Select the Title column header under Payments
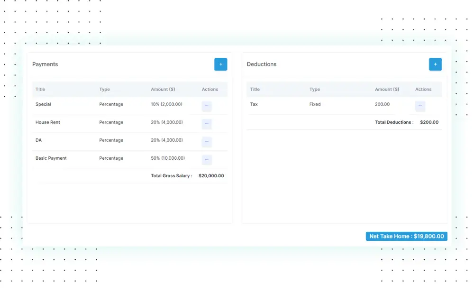The image size is (474, 291). coord(40,89)
